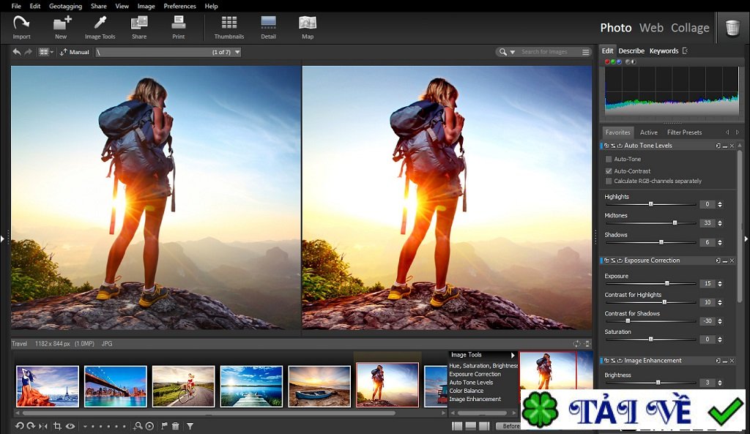This screenshot has width=750, height=434.
Task: Switch to Collage mode
Action: [690, 28]
